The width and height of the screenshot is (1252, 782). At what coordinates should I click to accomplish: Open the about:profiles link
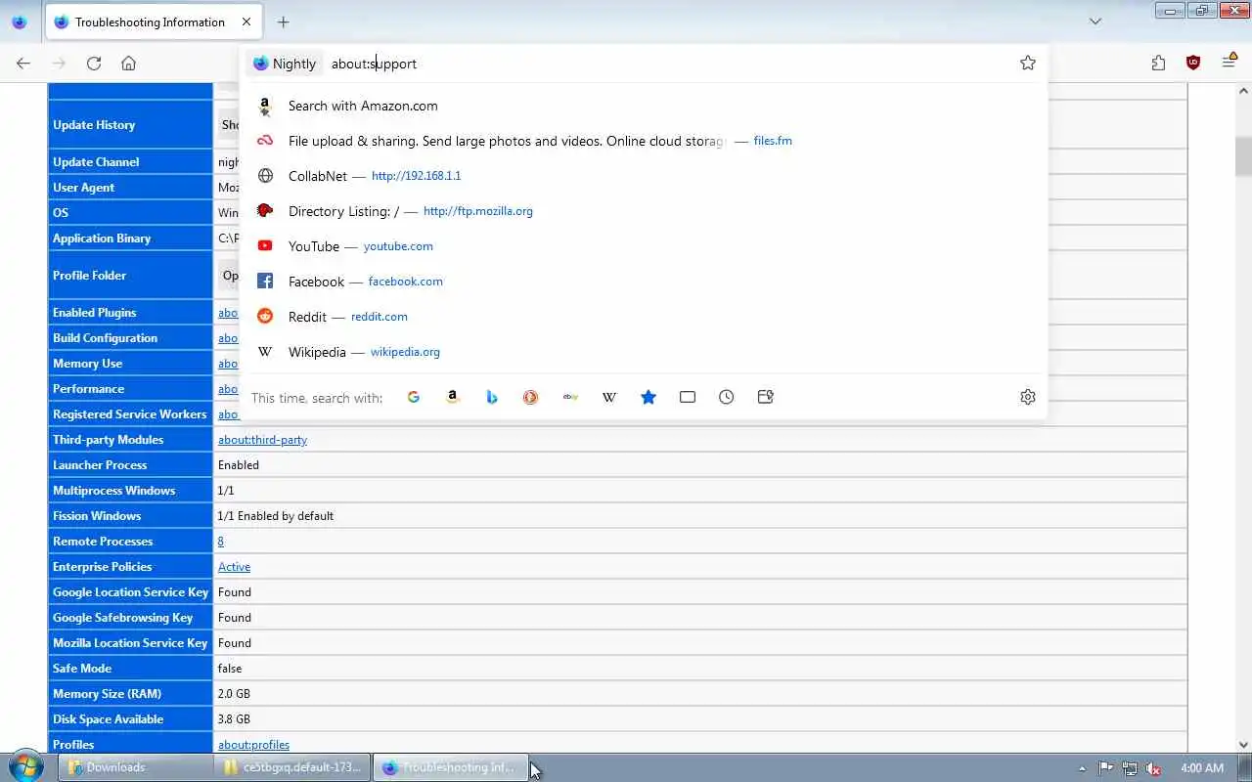pyautogui.click(x=253, y=745)
